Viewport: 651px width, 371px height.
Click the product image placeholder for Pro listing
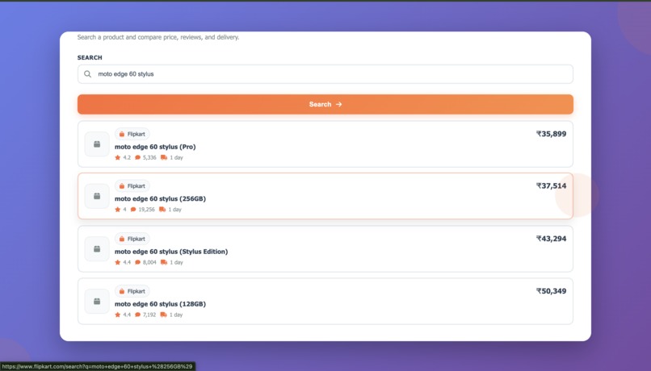pos(97,144)
